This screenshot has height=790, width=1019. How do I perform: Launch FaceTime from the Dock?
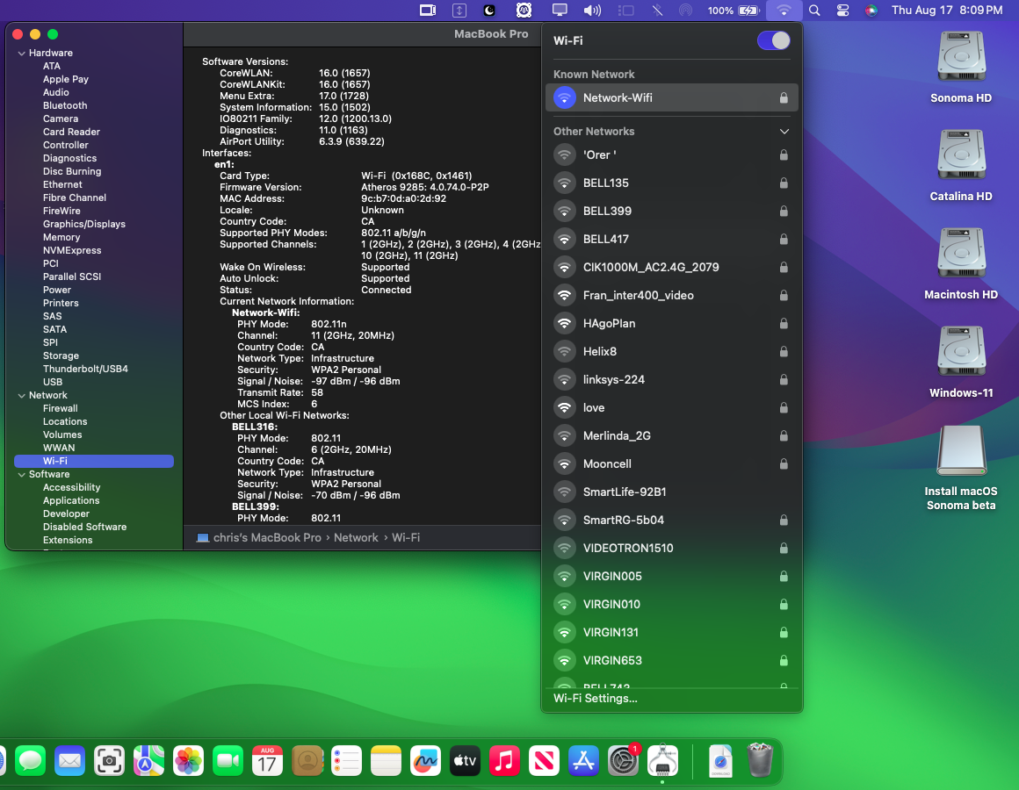tap(228, 761)
